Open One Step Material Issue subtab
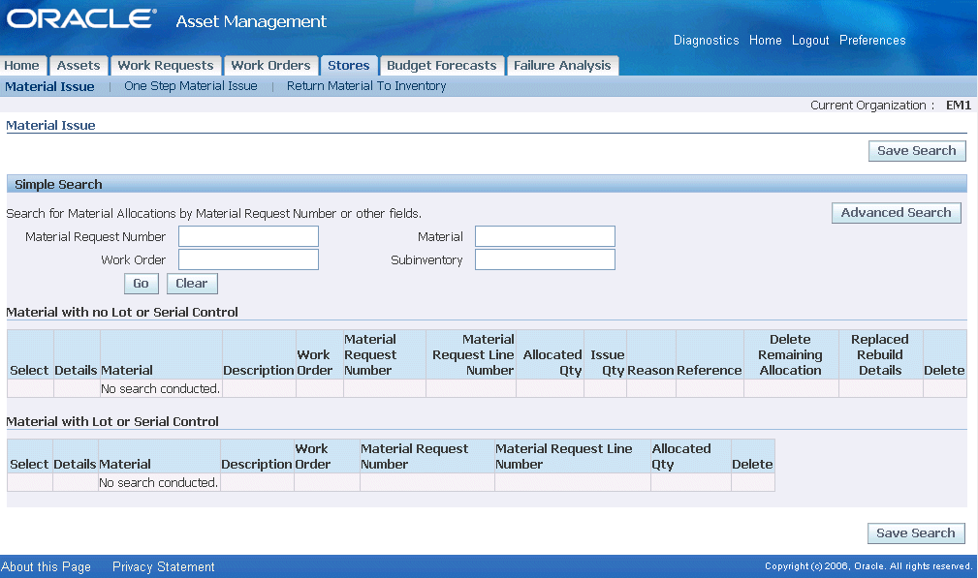The width and height of the screenshot is (978, 578). pyautogui.click(x=191, y=86)
